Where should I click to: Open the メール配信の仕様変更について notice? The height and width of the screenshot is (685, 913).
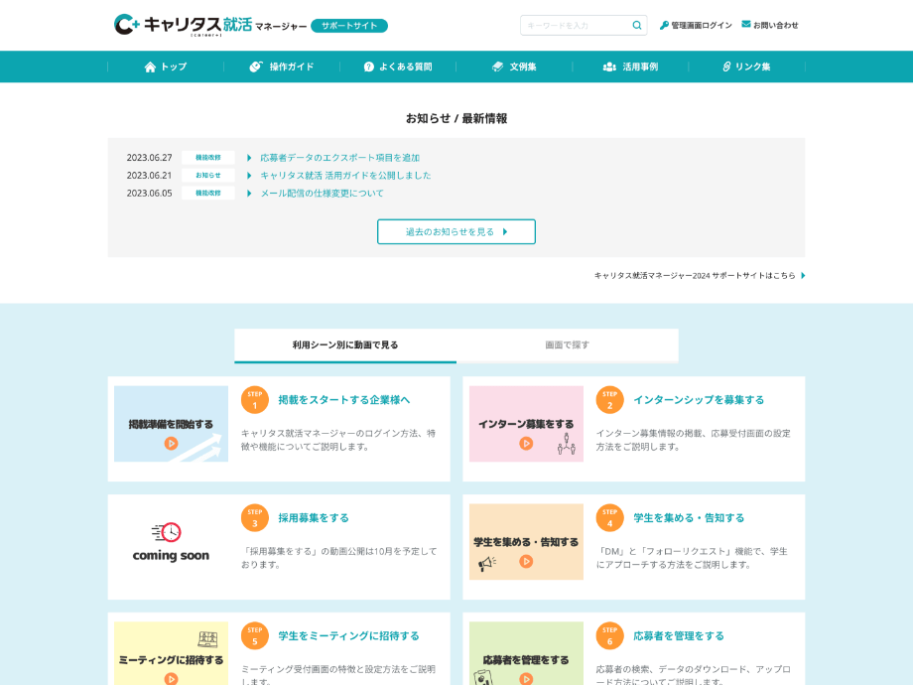pos(322,194)
